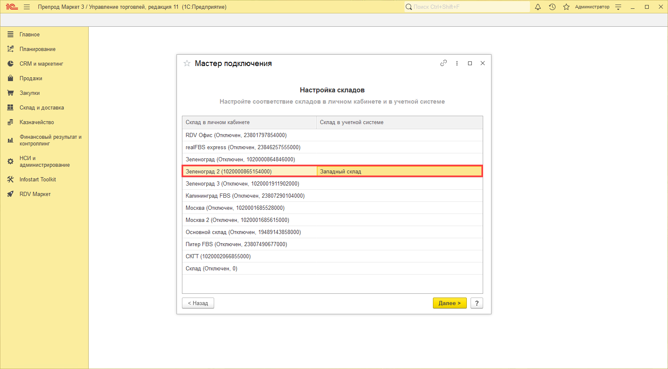
Task: Open settings menu next to Администратор
Action: 618,7
